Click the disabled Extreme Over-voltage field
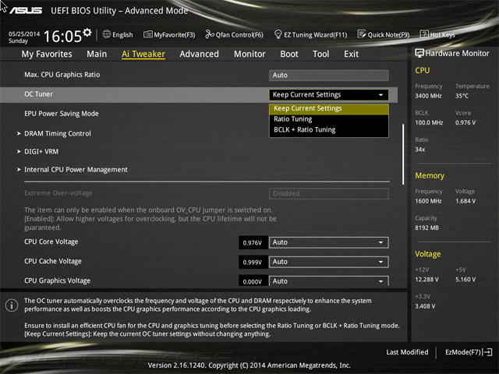The height and width of the screenshot is (374, 499). 329,194
